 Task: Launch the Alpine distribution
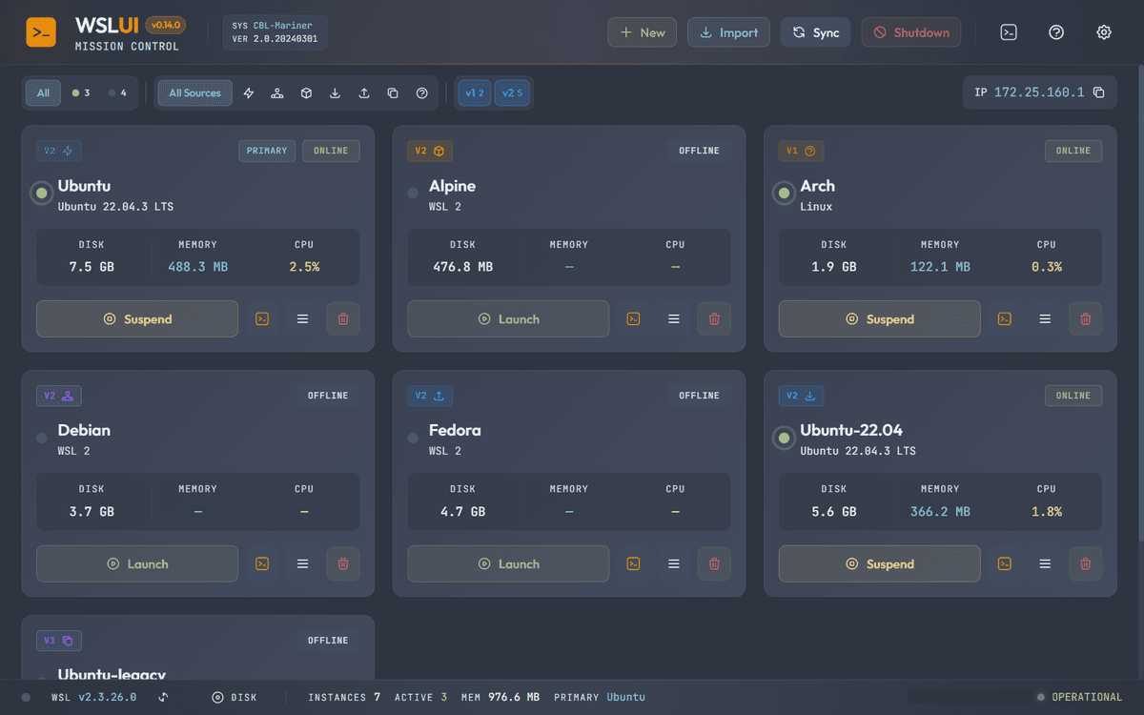pyautogui.click(x=508, y=319)
